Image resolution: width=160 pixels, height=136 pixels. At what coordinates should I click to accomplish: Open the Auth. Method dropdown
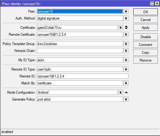point(126,18)
